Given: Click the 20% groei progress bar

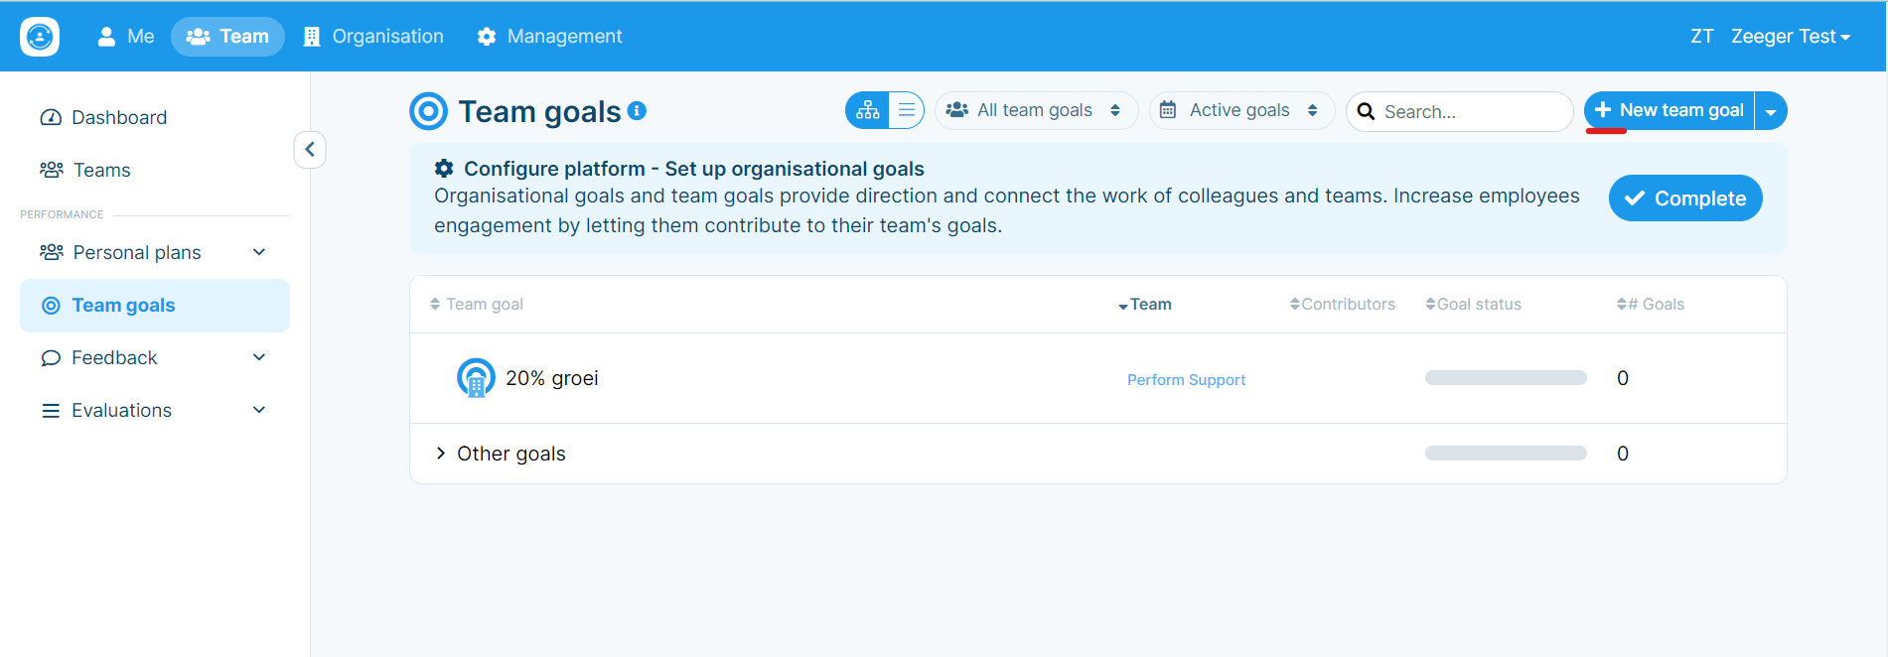Looking at the screenshot, I should pos(1506,377).
